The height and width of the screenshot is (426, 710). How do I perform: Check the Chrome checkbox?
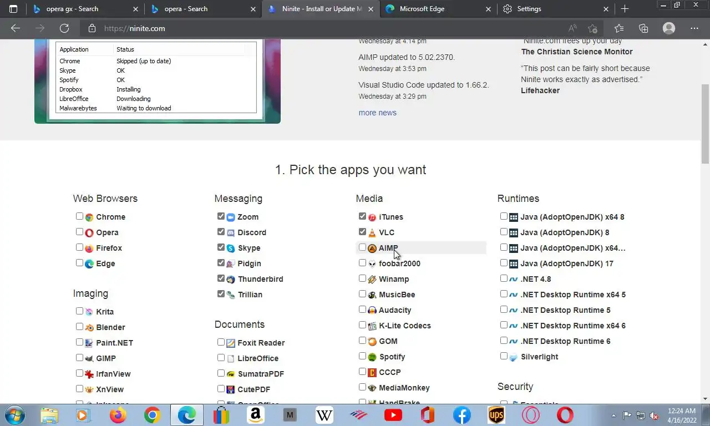pos(79,216)
